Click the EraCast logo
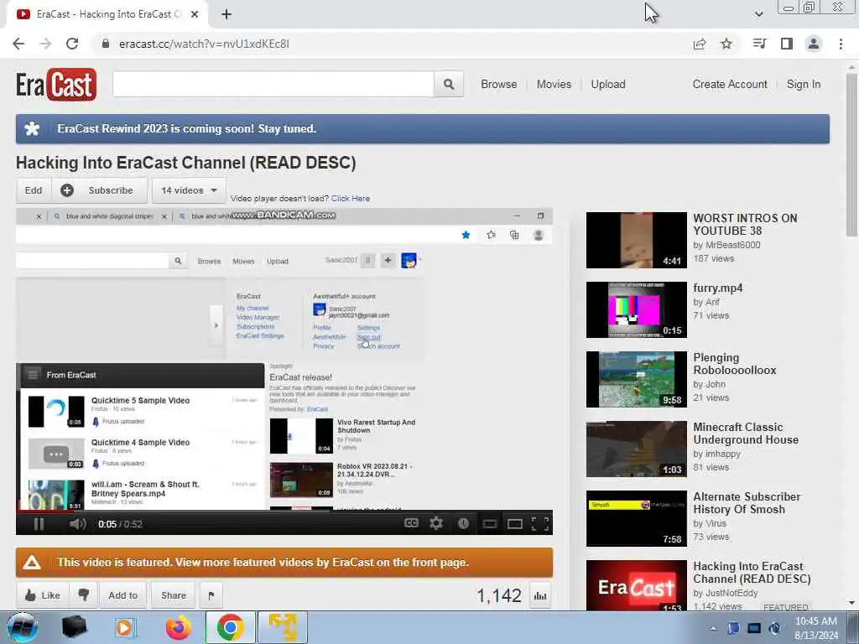 (x=56, y=85)
